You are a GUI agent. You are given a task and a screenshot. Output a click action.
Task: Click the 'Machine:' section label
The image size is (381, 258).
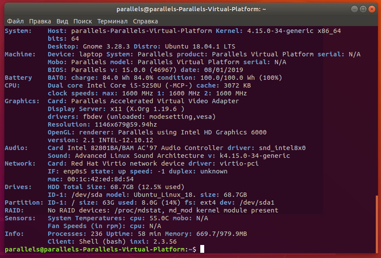[x=20, y=54]
